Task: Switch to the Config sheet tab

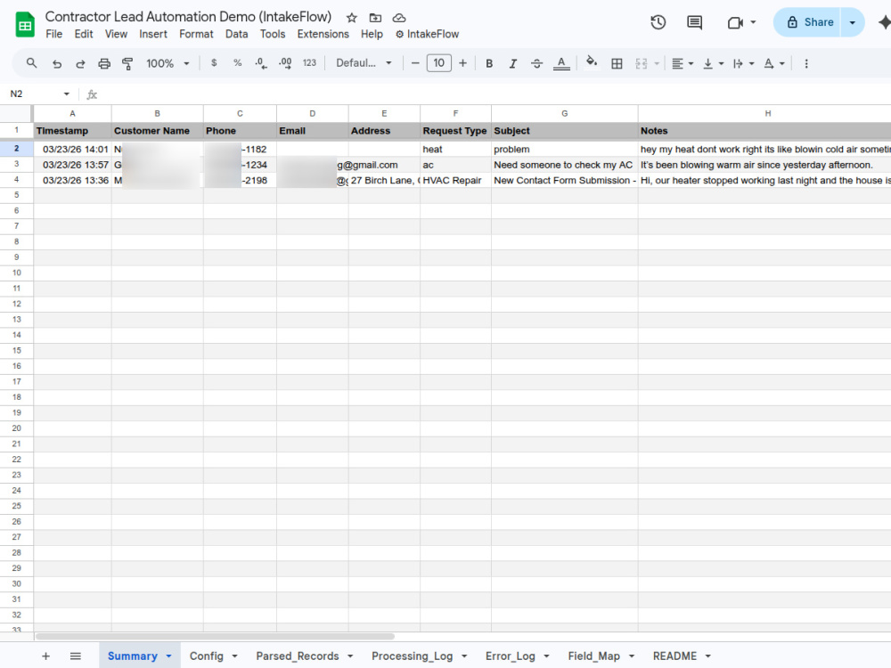Action: point(207,656)
